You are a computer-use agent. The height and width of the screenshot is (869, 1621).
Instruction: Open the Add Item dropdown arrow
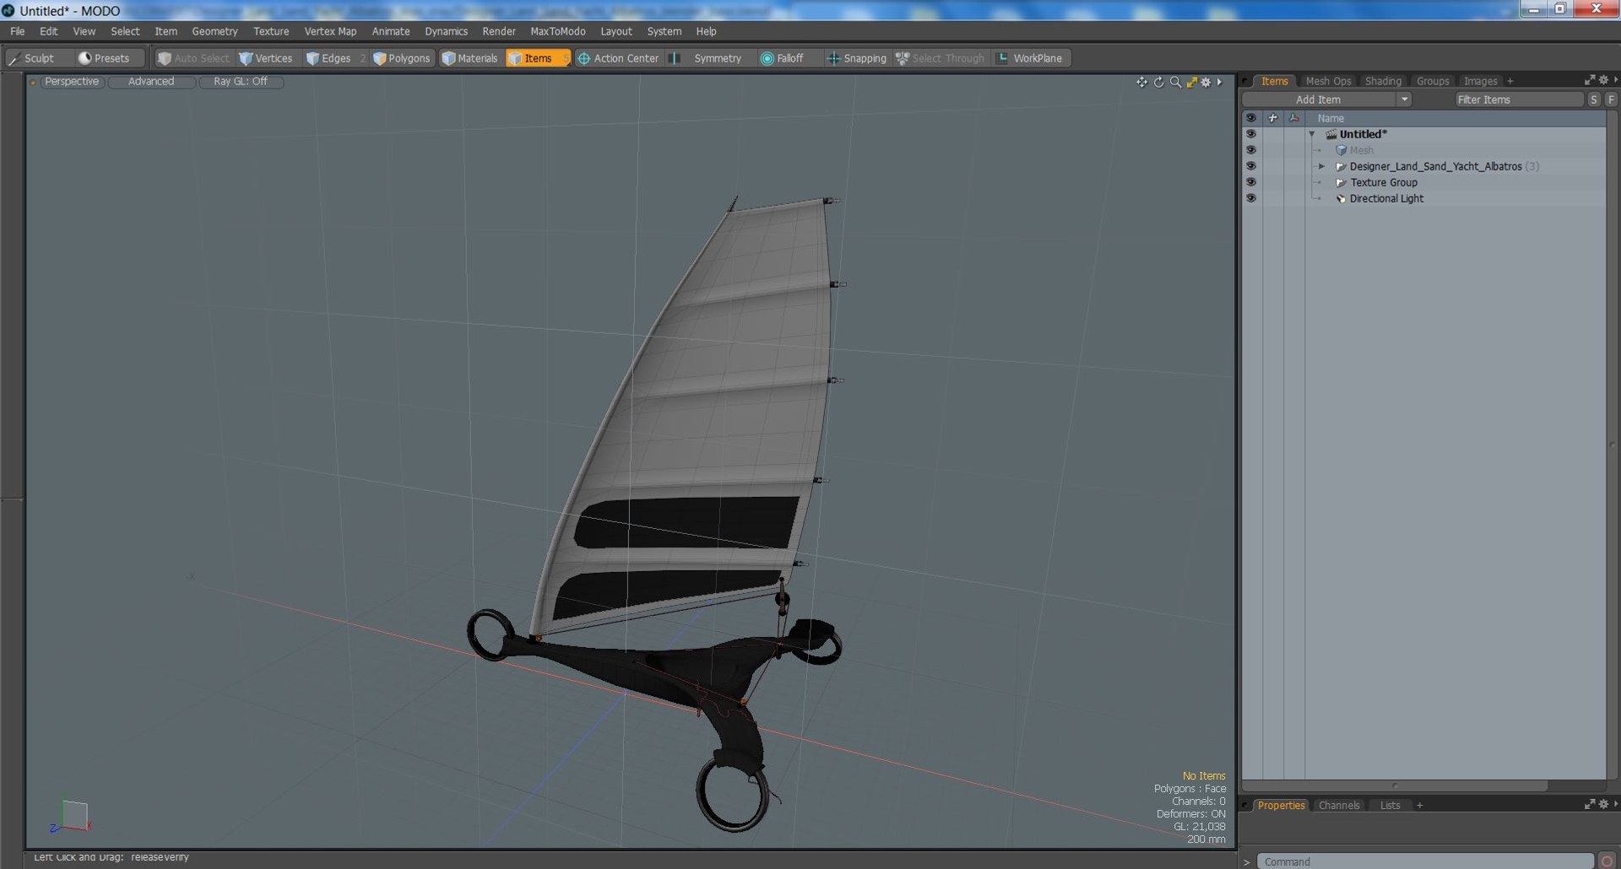(x=1403, y=100)
